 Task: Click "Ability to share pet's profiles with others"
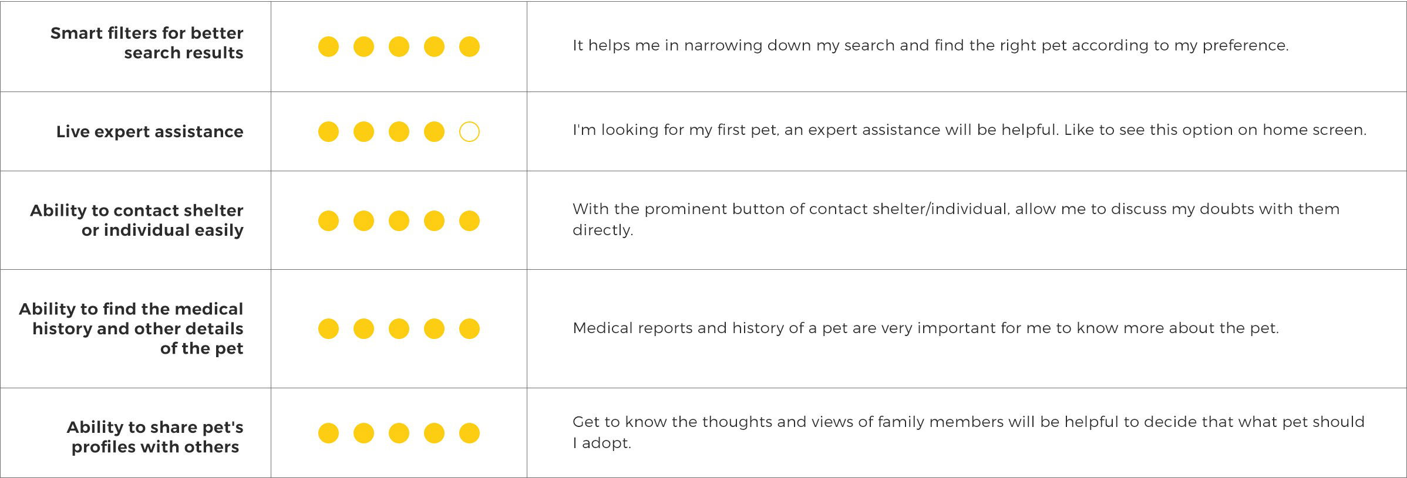point(154,437)
